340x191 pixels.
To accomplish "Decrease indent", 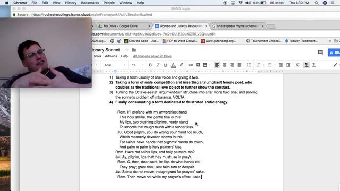I will (x=280, y=65).
